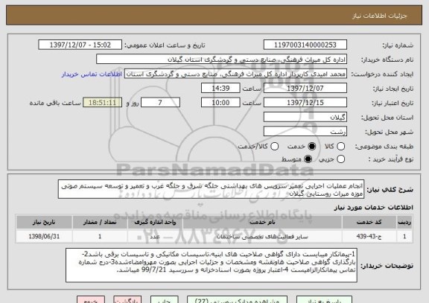Choose the جزیی purchase type radio

coord(340,159)
